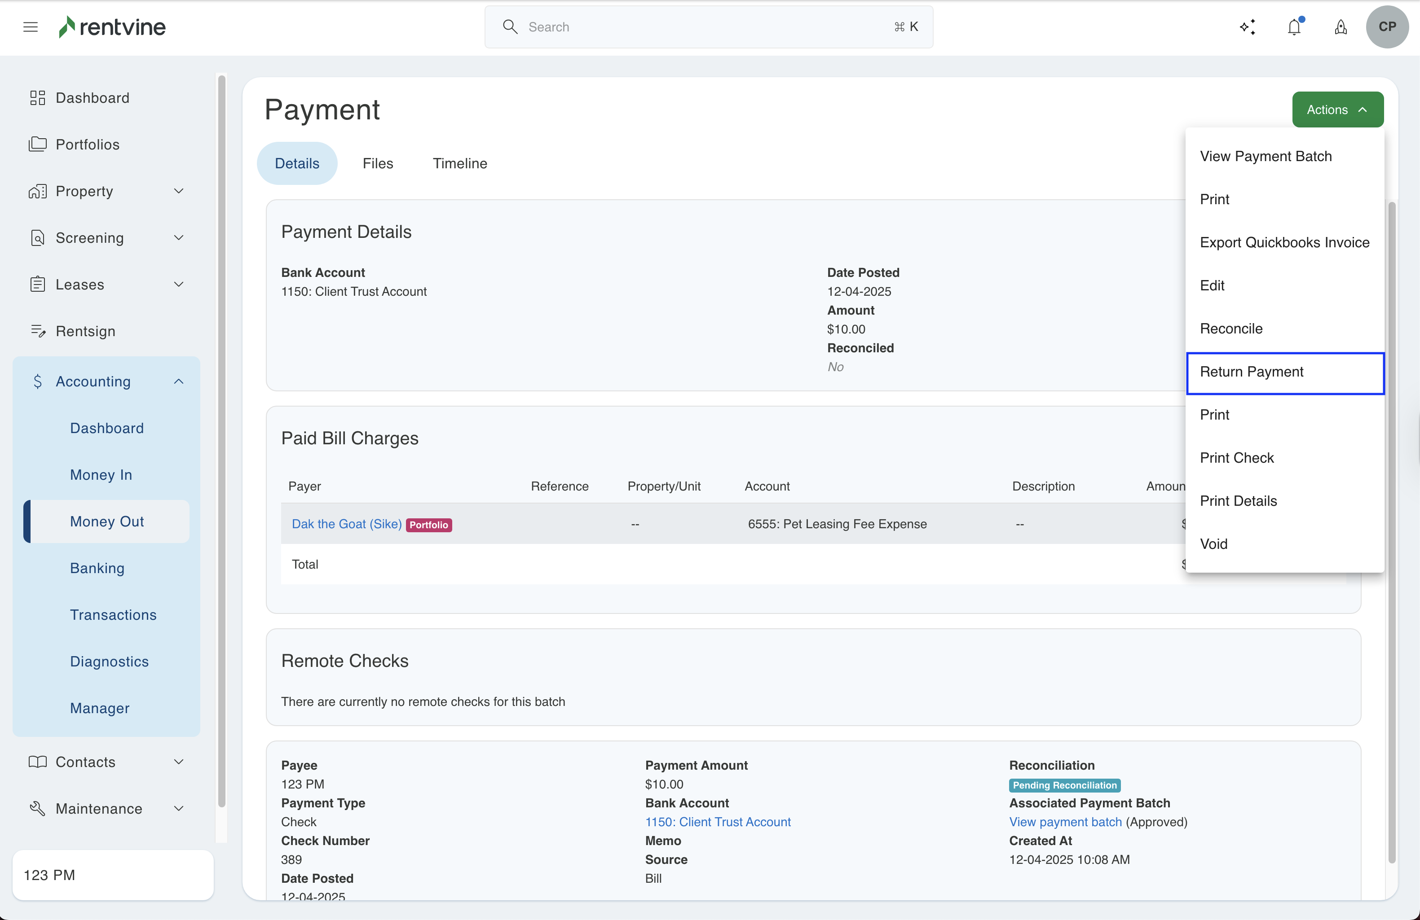The height and width of the screenshot is (920, 1420).
Task: Open the Dak the Goat (Sike) link
Action: (x=346, y=523)
